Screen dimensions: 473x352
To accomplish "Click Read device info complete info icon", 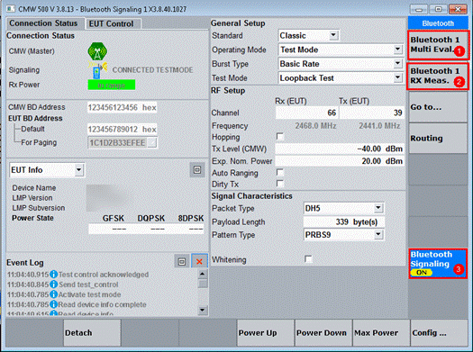I will click(54, 304).
